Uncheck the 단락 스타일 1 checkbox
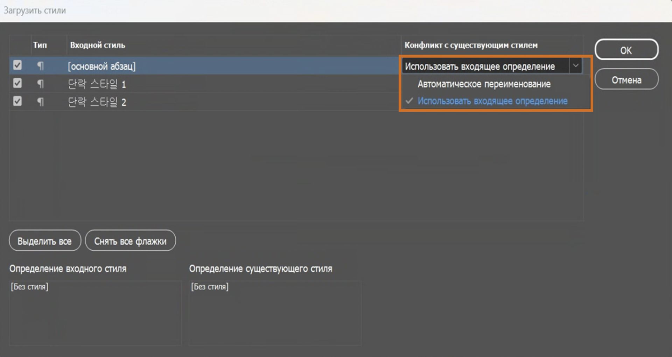 click(17, 83)
